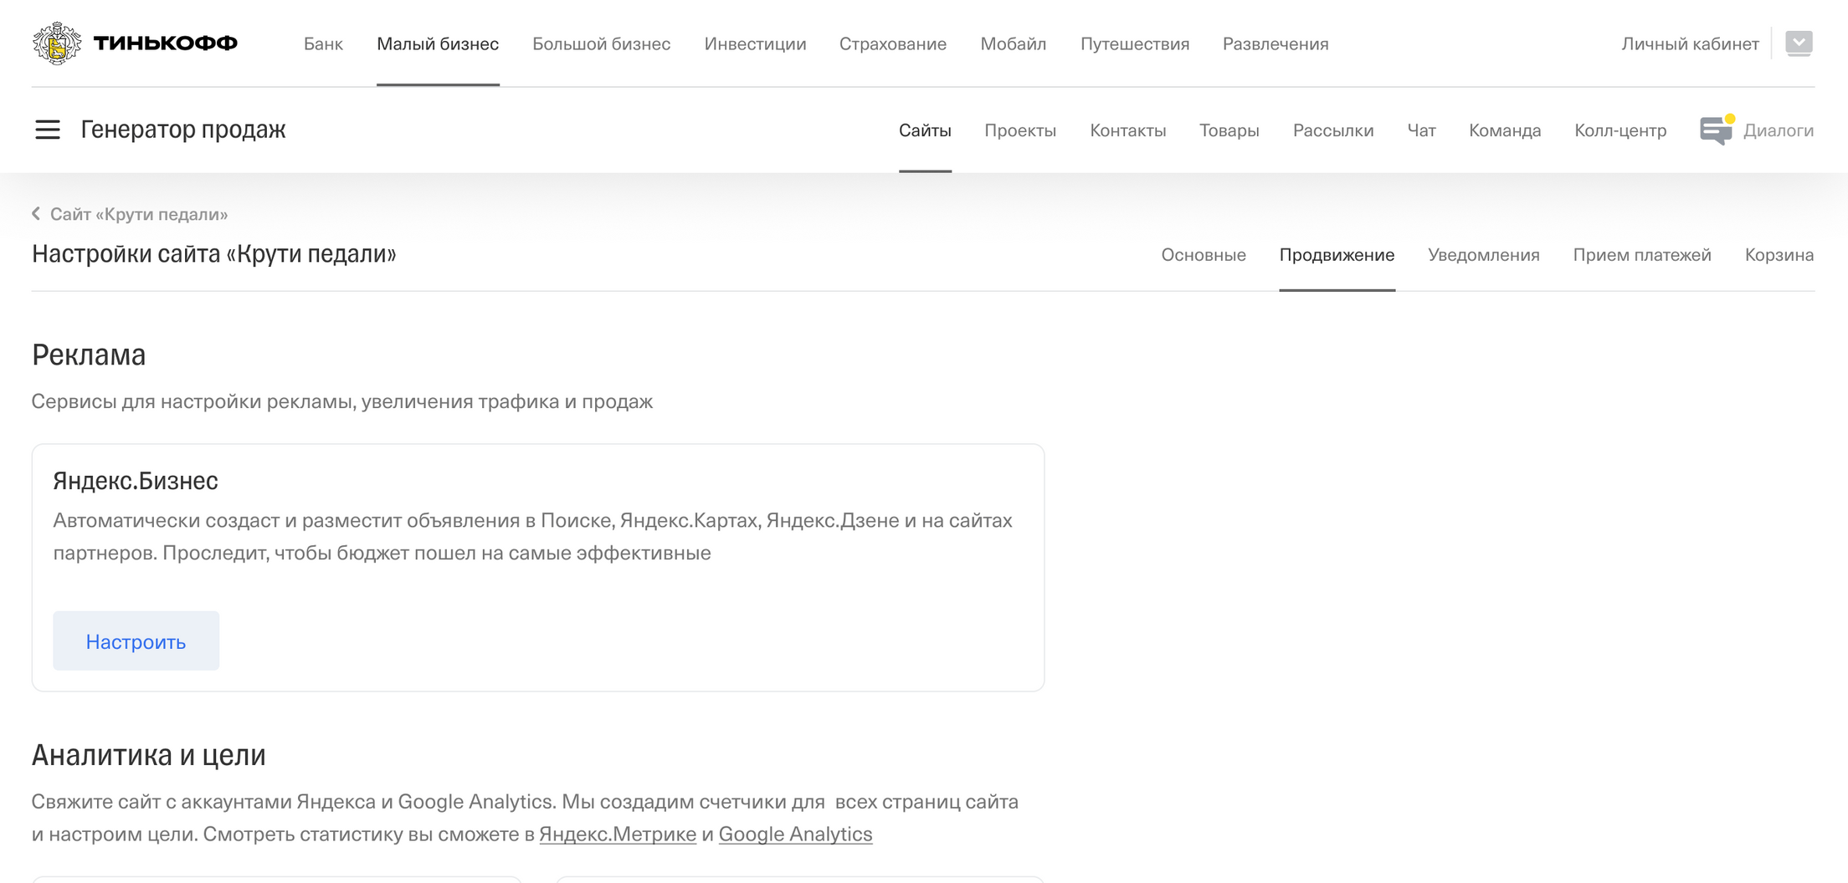
Task: Switch to Основные settings tab
Action: coord(1204,255)
